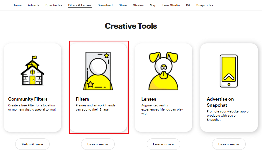
Task: Click the dog-ears Lenses icon
Action: point(163,71)
